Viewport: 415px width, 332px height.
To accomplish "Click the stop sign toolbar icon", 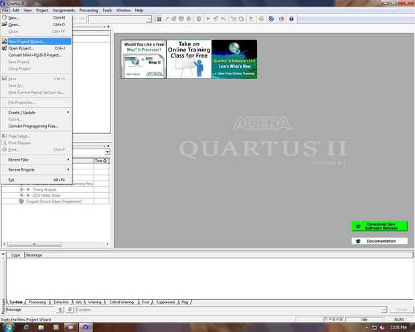I will coord(199,19).
